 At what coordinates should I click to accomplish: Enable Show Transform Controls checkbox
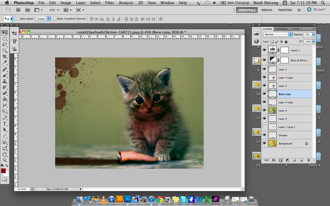(x=55, y=19)
